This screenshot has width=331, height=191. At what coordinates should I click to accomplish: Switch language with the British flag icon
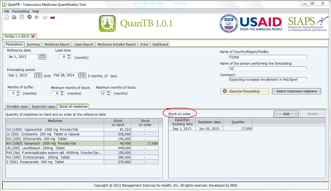click(x=45, y=17)
